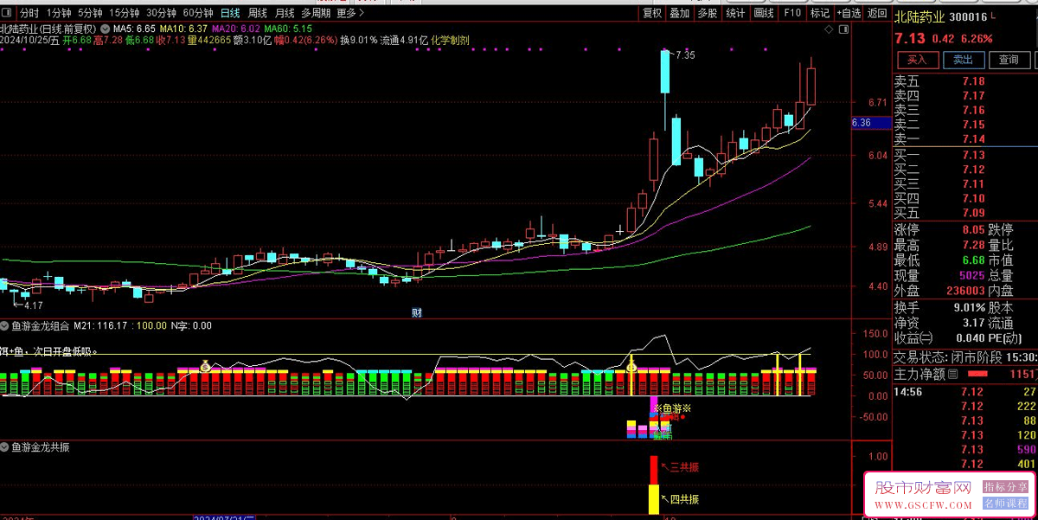Select the 周线 weekly chart tab
Viewport: 1038px width, 520px height.
[x=257, y=13]
